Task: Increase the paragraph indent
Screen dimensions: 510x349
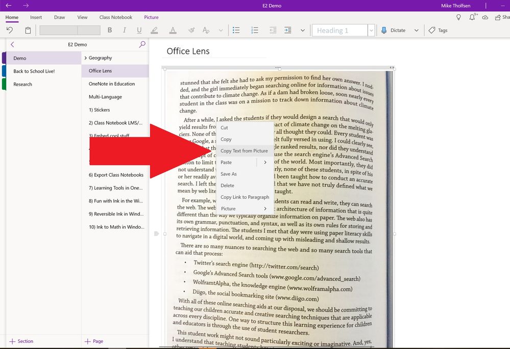Action: (288, 30)
